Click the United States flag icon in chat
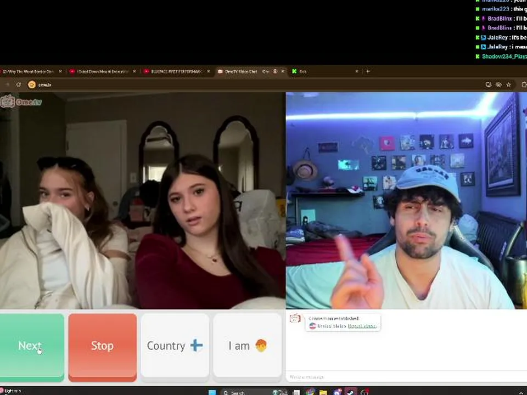The height and width of the screenshot is (395, 527). [x=312, y=326]
